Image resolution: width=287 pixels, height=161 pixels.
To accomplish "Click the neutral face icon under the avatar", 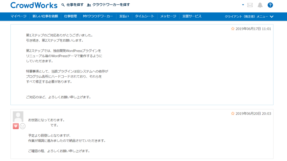I will pyautogui.click(x=23, y=126).
